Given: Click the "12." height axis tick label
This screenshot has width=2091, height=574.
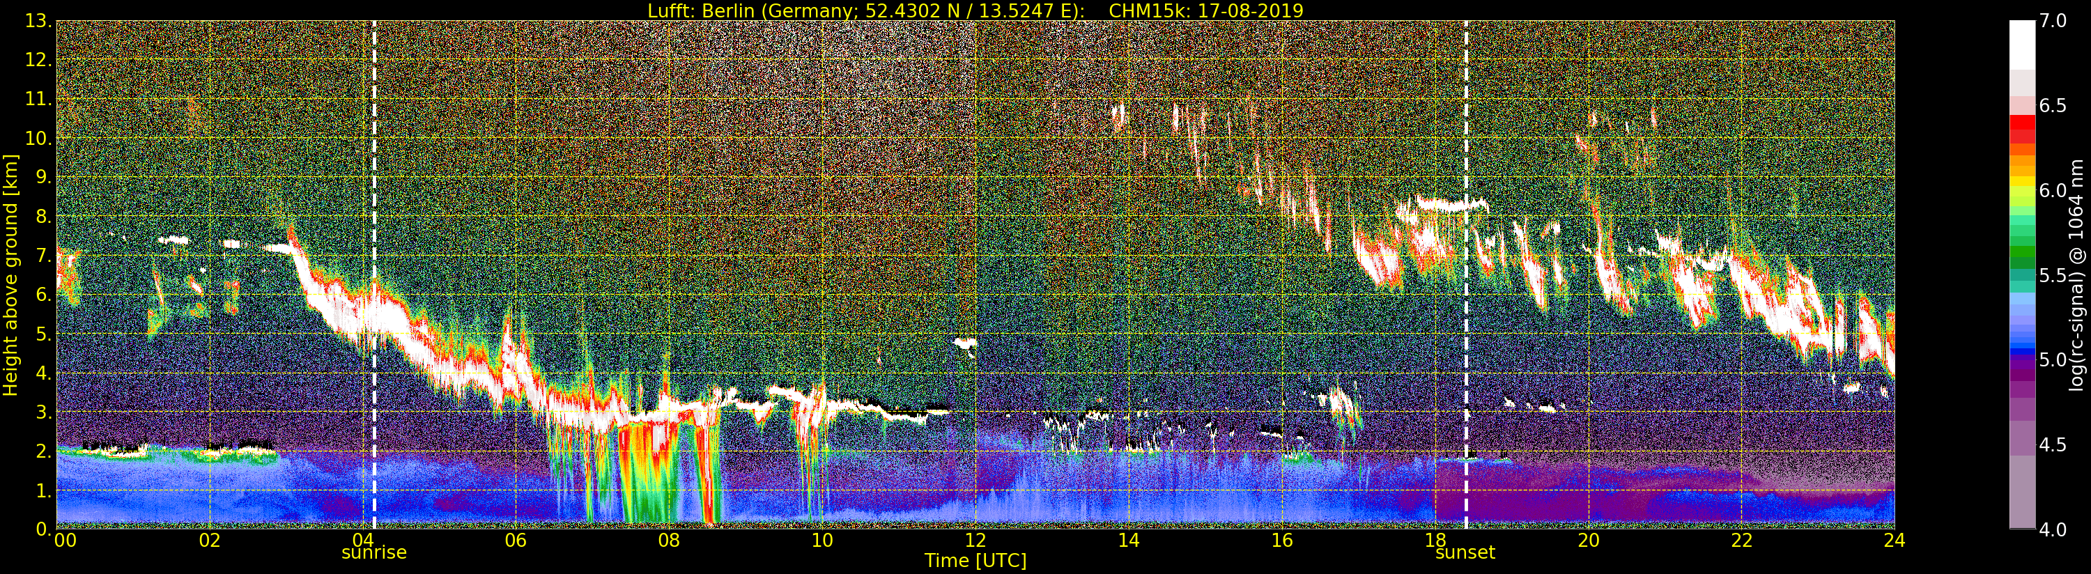Looking at the screenshot, I should 38,60.
